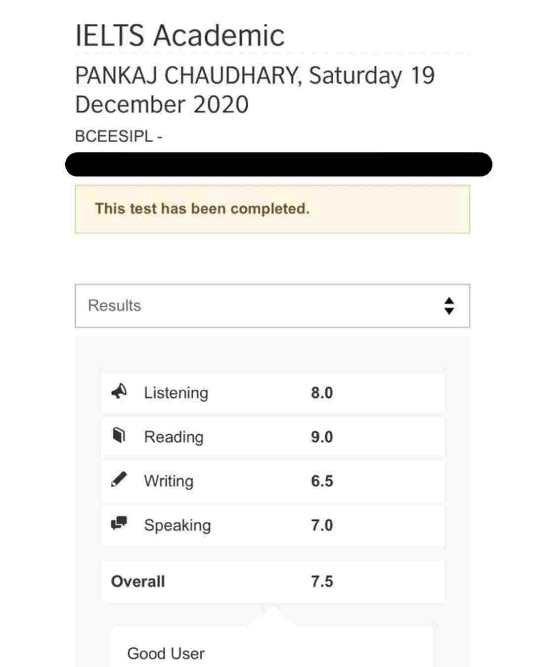Screen dimensions: 534x667
Task: Select the Listening score row
Action: click(x=272, y=393)
